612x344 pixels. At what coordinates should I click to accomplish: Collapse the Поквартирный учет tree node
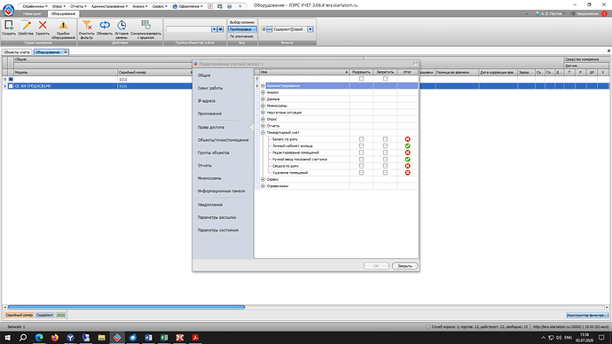pos(263,133)
